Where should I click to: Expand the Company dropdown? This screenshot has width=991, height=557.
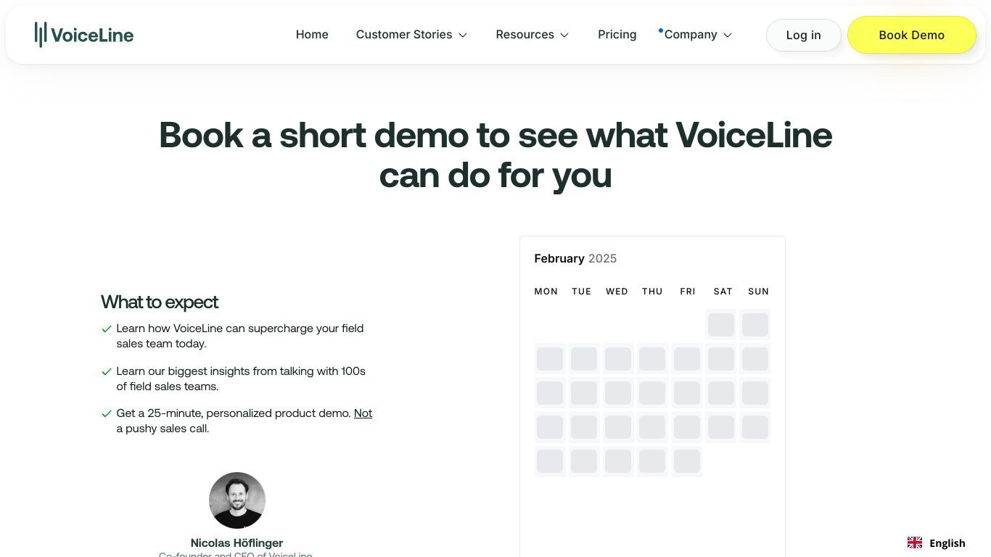(698, 35)
